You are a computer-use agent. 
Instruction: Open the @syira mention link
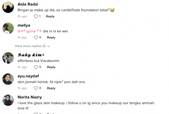point(30,31)
